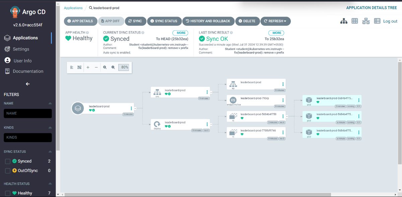Screen dimensions: 402x197
Task: Click the APP DIFF button
Action: click(x=111, y=21)
